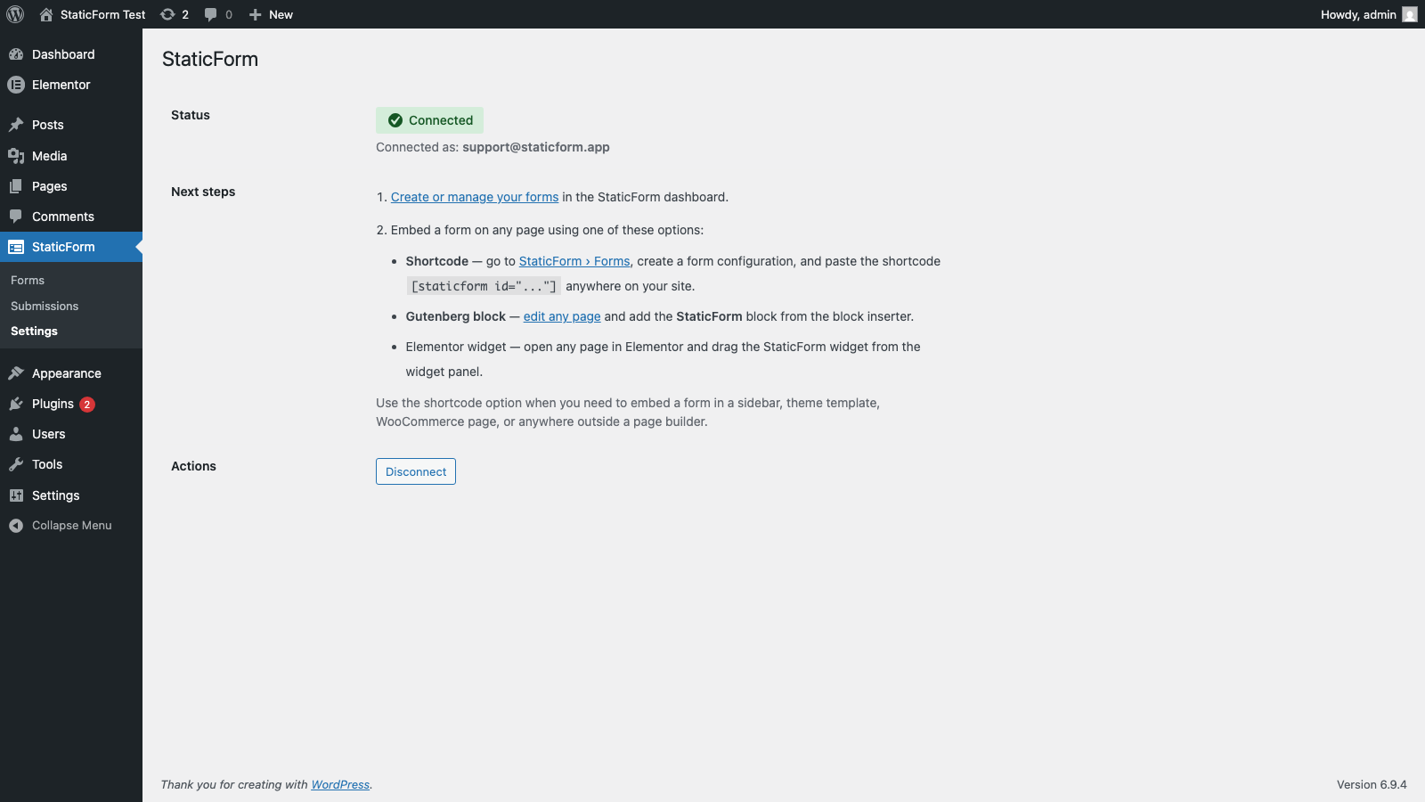Click the green Connected checkmark icon
Screen dimensions: 1425x802
pos(395,120)
